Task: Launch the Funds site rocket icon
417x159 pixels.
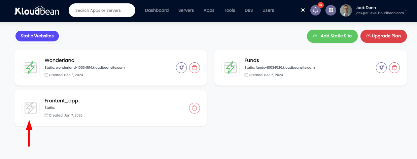Action: (381, 68)
